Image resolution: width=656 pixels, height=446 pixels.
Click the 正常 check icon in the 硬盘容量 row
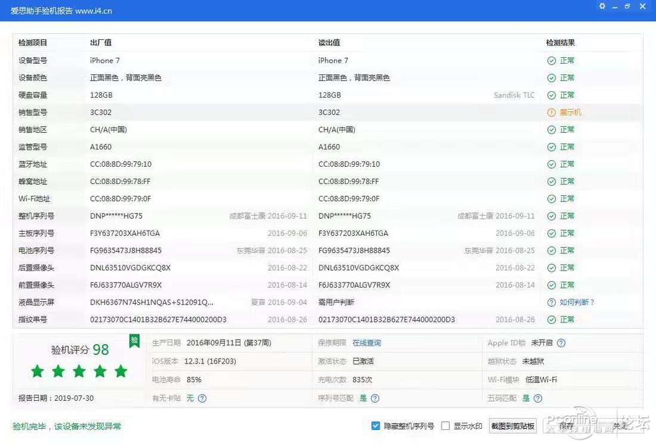point(552,95)
